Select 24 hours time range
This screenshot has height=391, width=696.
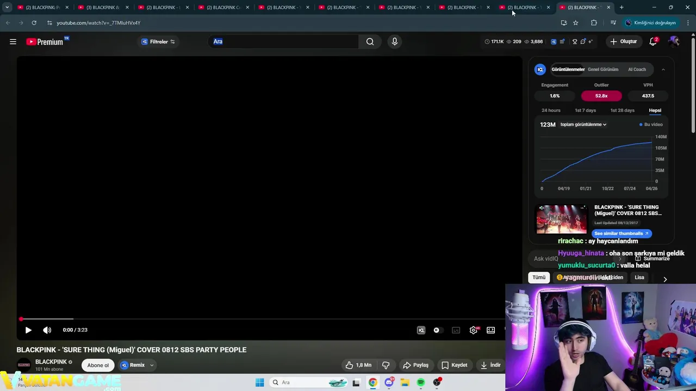coord(551,110)
